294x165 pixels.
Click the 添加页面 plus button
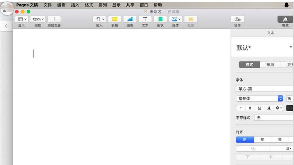click(x=54, y=19)
